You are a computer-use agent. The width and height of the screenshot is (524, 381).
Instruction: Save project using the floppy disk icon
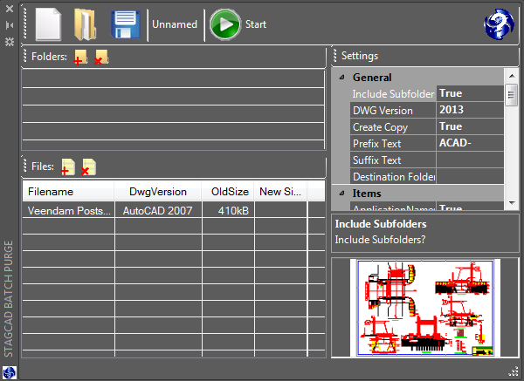126,24
